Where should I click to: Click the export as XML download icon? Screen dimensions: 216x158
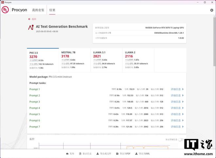coord(136,154)
